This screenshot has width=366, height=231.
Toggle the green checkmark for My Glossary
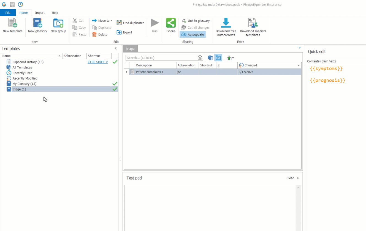pyautogui.click(x=115, y=84)
